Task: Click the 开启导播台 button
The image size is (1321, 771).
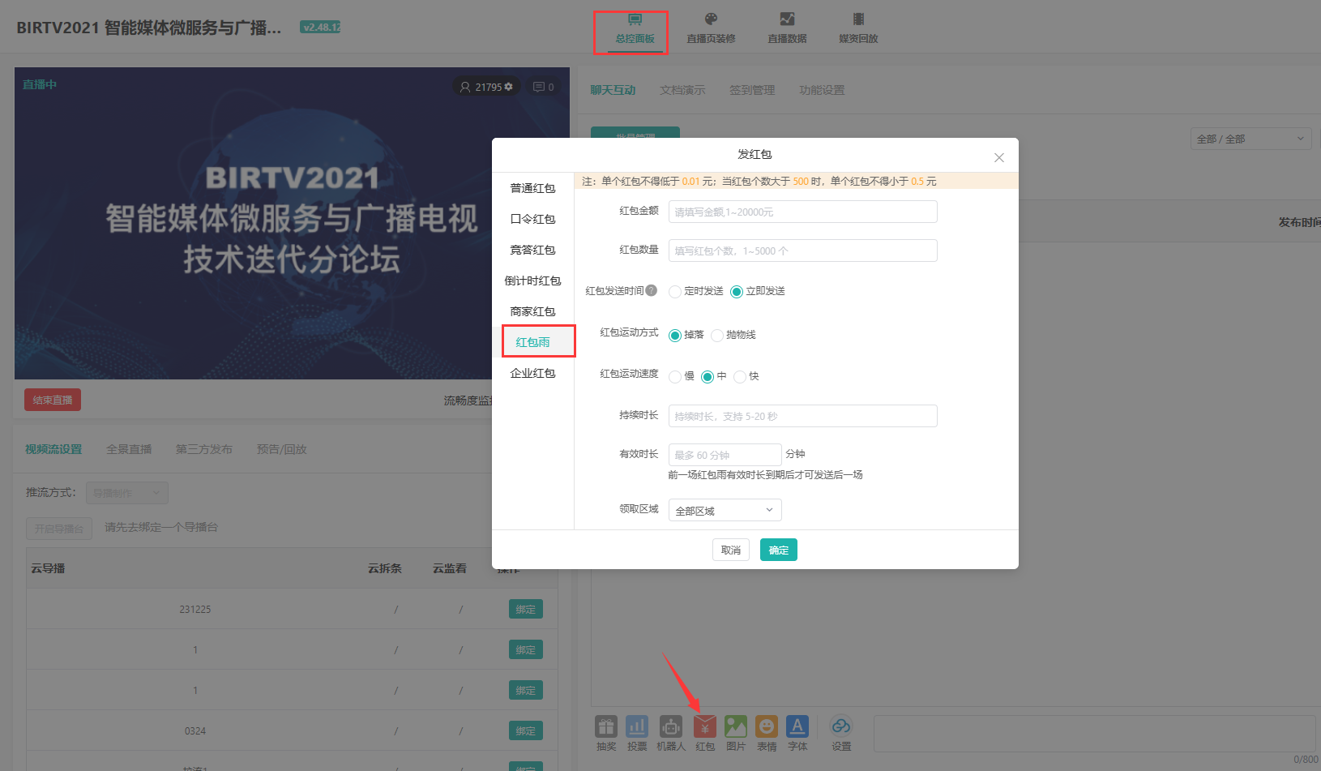Action: click(59, 529)
